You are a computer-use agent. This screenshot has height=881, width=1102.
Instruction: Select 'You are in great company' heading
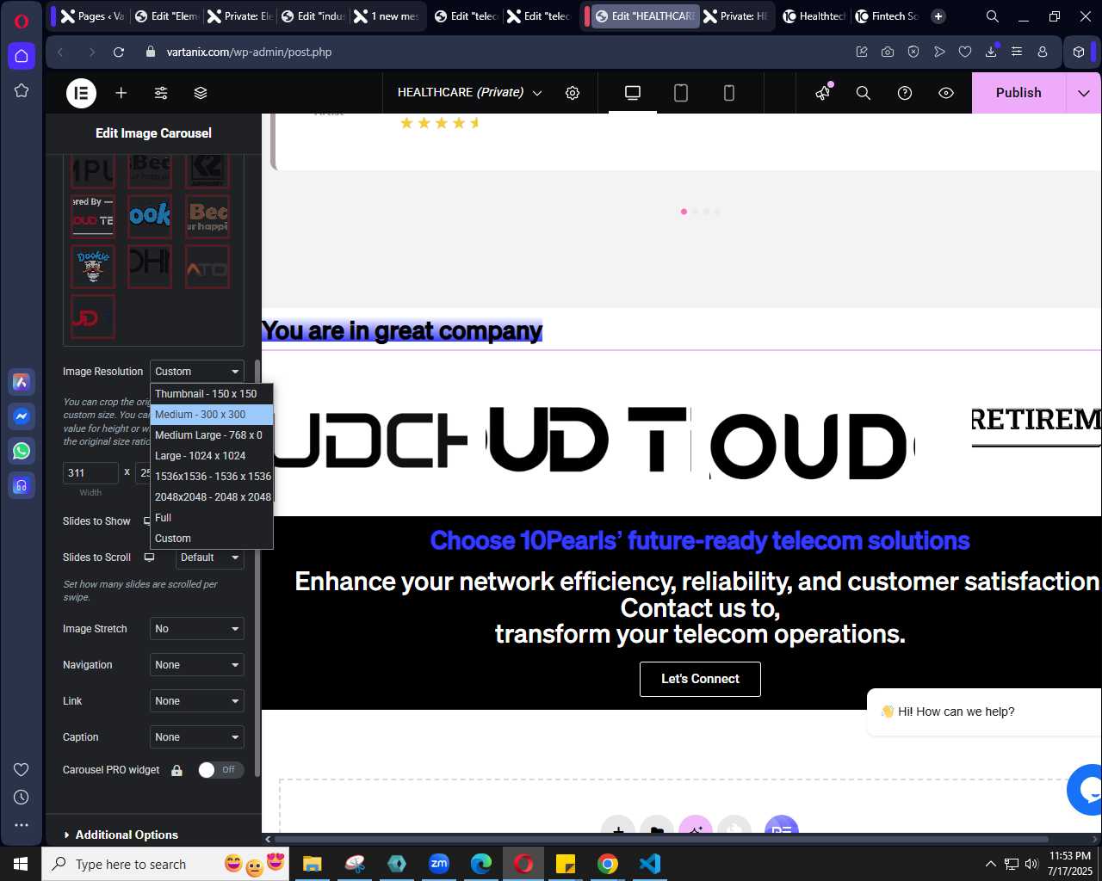tap(402, 330)
